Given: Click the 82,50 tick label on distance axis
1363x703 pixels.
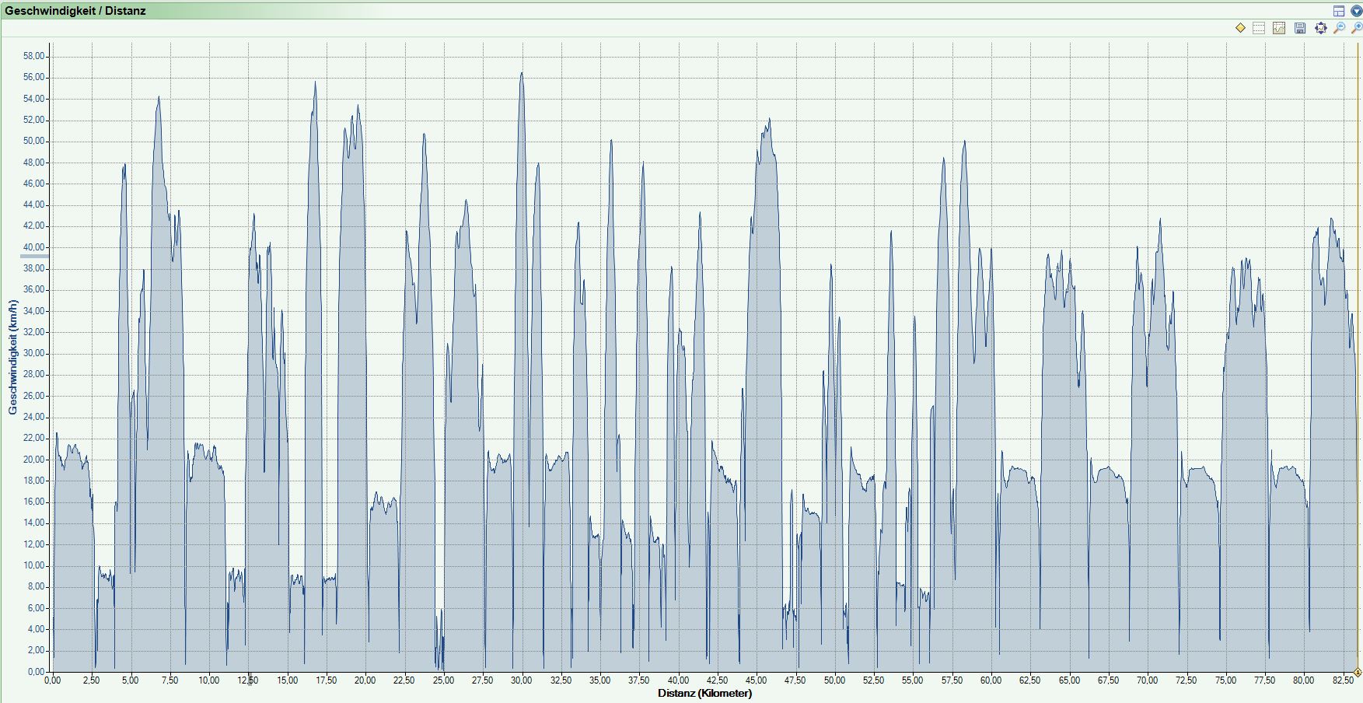Looking at the screenshot, I should tap(1342, 680).
